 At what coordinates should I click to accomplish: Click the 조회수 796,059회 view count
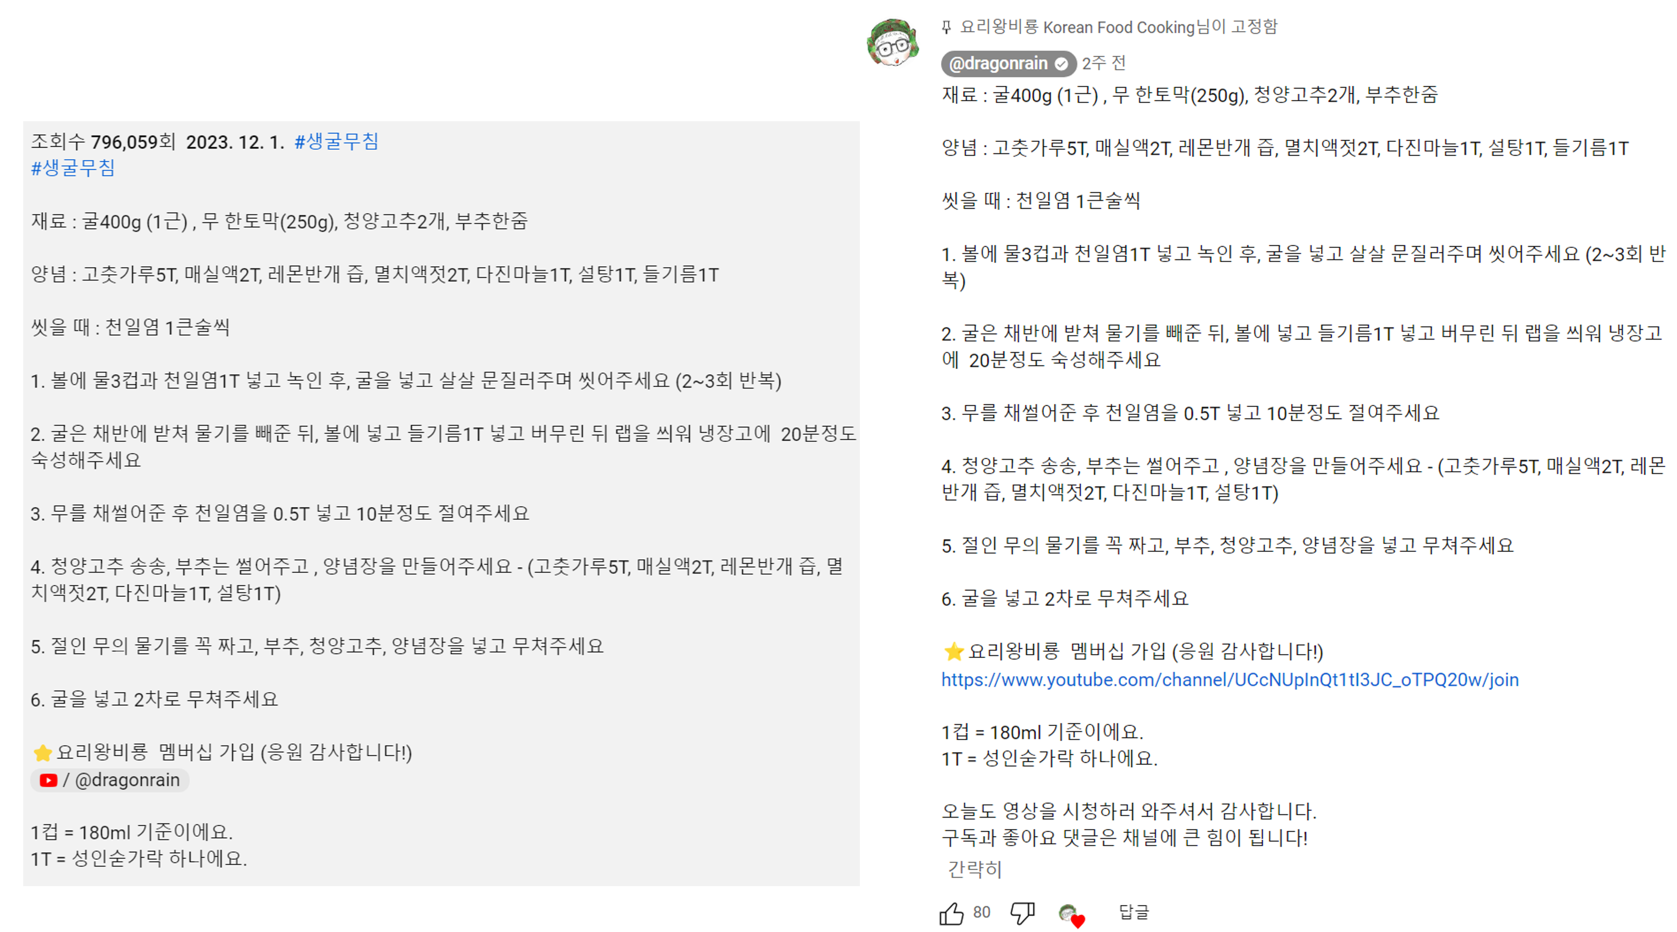(103, 141)
